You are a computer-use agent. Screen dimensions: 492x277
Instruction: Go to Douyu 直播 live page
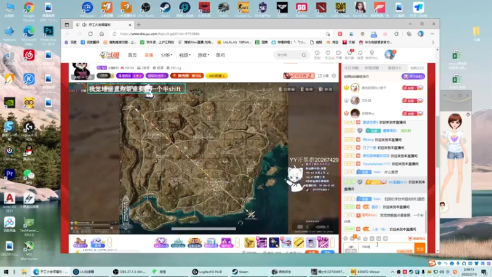[x=149, y=55]
